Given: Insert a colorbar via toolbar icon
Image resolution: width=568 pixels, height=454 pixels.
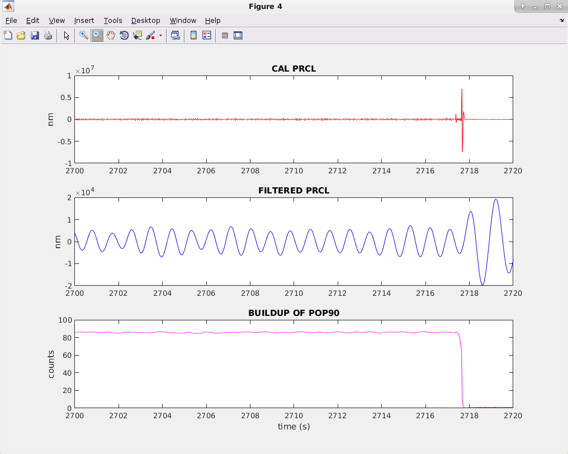Looking at the screenshot, I should tap(193, 36).
